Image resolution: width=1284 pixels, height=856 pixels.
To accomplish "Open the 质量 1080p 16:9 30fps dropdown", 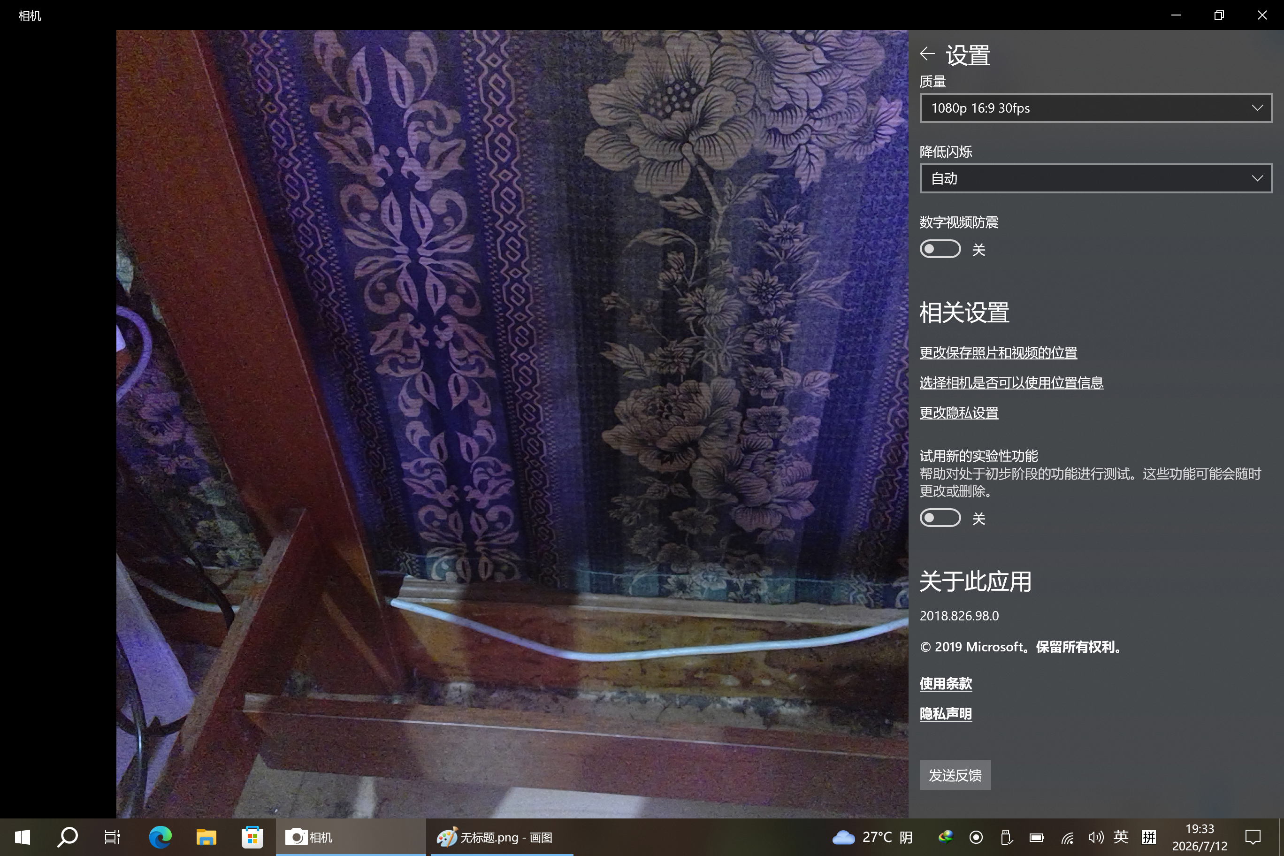I will [x=1096, y=108].
